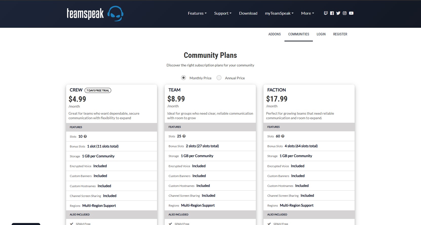421x225 pixels.
Task: Switch to the ADDONS tab
Action: (275, 34)
